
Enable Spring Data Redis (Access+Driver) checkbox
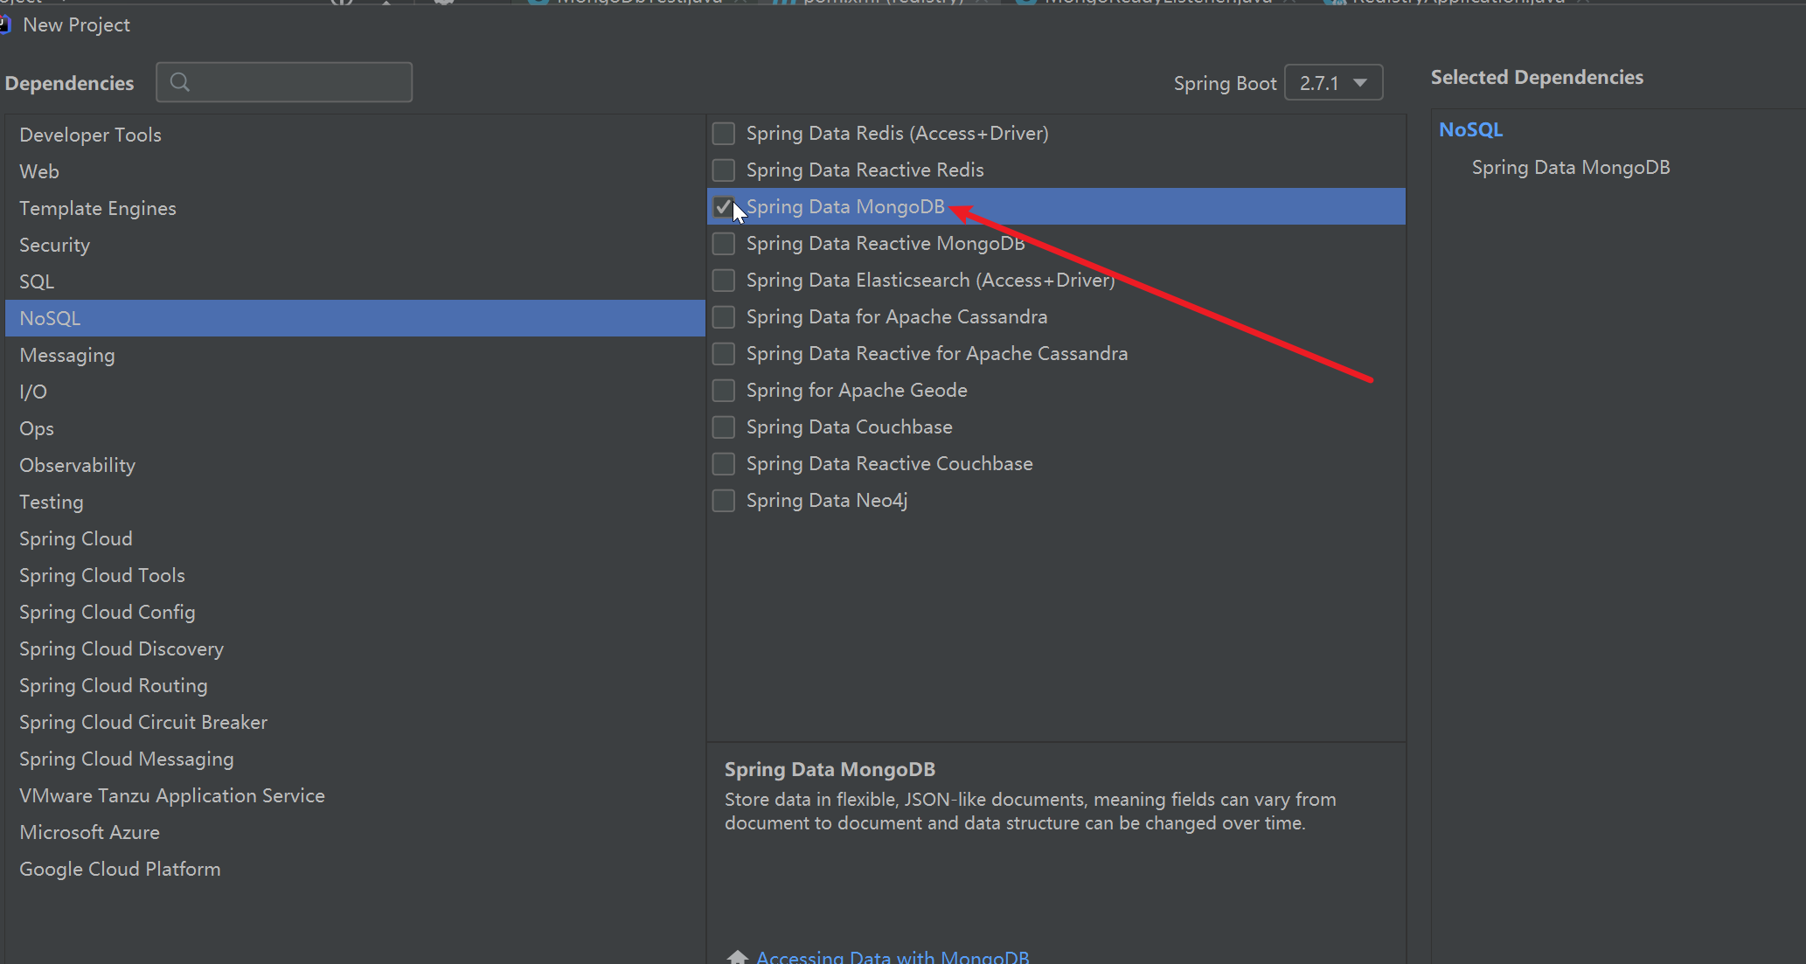click(723, 134)
